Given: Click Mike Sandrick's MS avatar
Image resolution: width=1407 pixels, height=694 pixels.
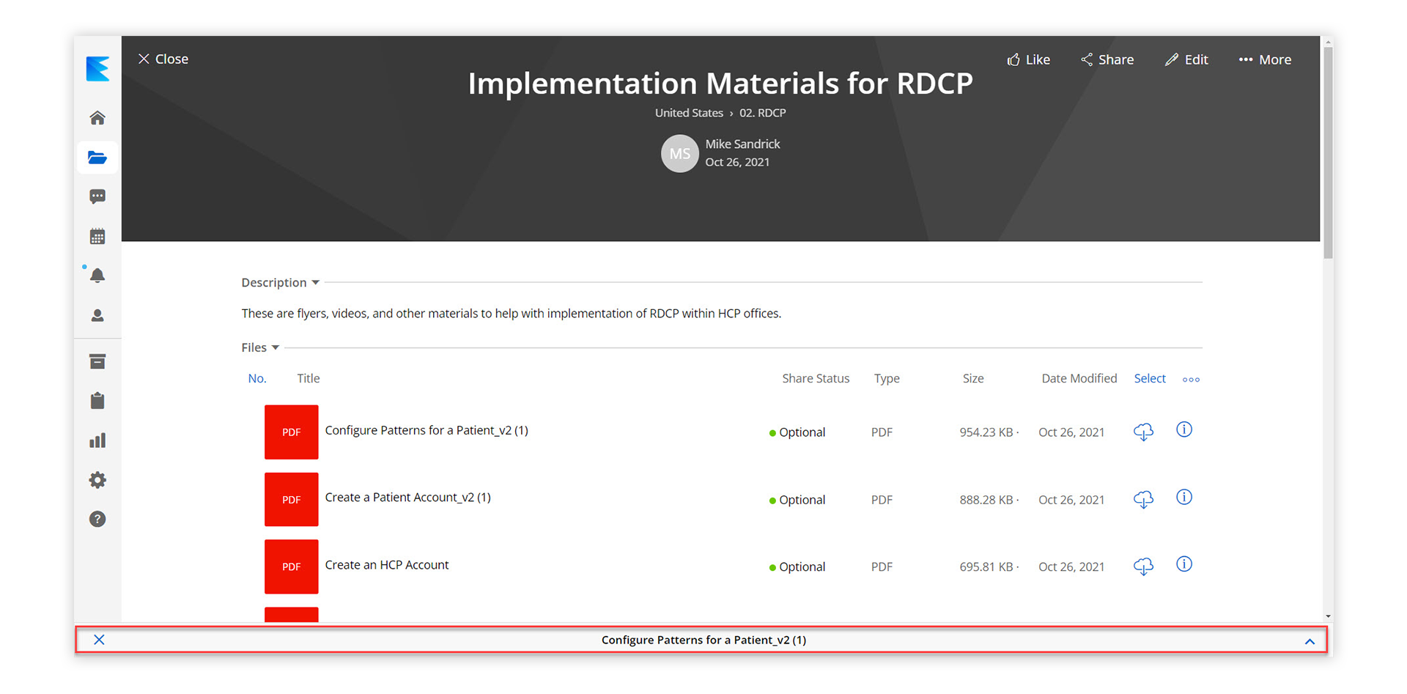Looking at the screenshot, I should pos(679,153).
